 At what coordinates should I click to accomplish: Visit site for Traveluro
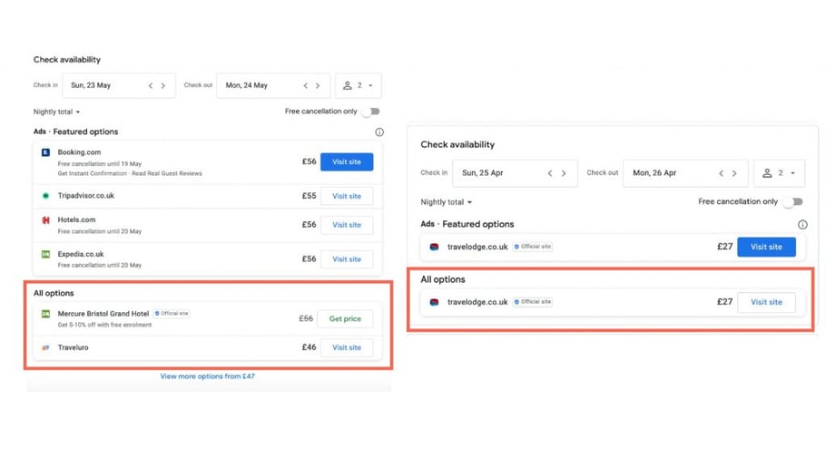click(347, 347)
